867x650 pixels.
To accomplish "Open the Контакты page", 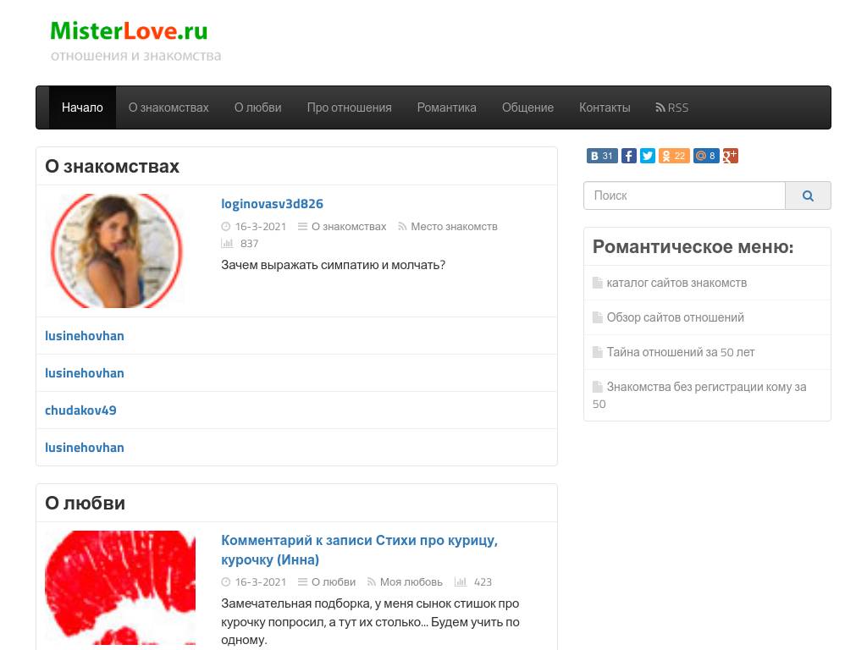I will point(605,107).
